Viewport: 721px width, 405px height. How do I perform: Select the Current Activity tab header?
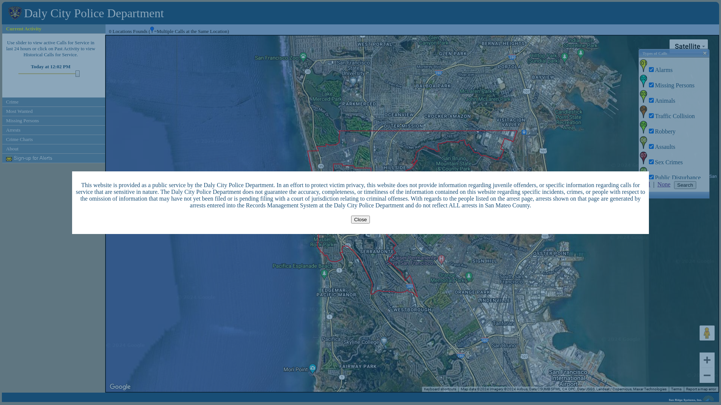click(54, 29)
